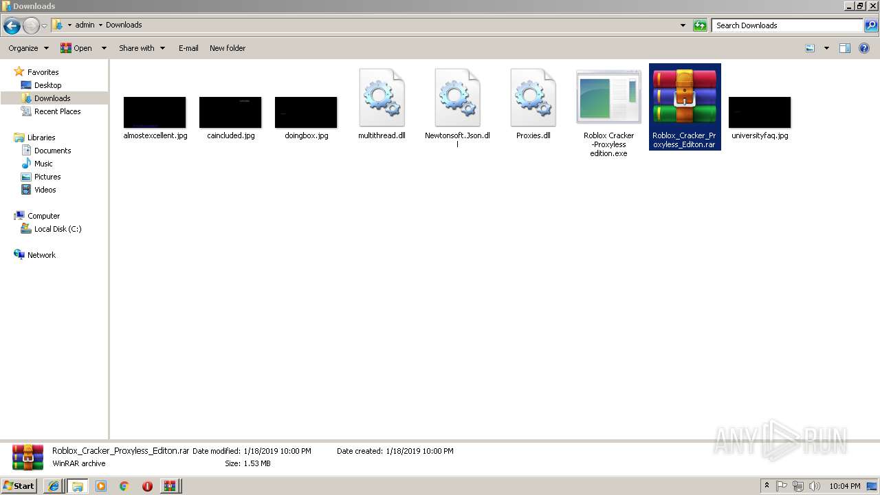The image size is (880, 495).
Task: Expand the address bar history dropdown
Action: [683, 25]
